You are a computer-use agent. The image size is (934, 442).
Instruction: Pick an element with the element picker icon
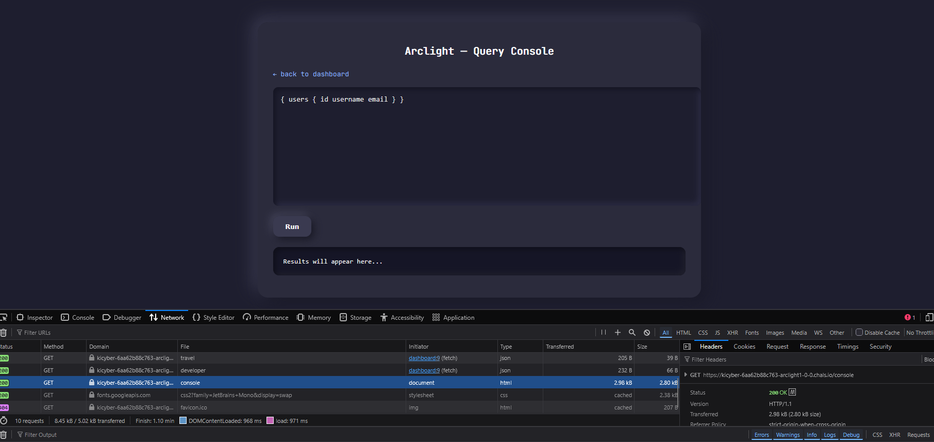coord(3,318)
